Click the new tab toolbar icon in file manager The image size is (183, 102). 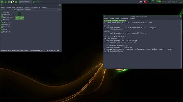[2, 10]
